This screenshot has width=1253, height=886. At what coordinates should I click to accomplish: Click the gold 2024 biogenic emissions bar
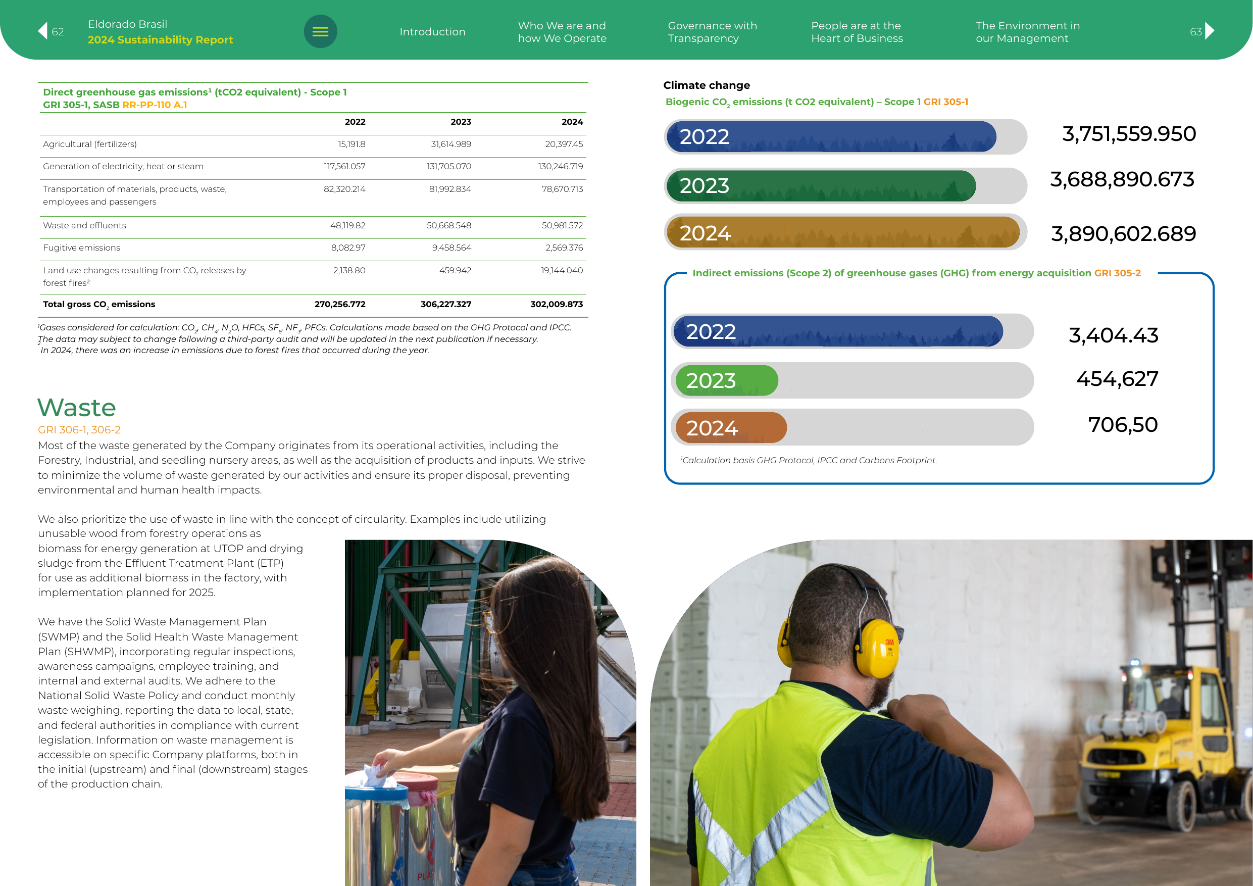[842, 232]
